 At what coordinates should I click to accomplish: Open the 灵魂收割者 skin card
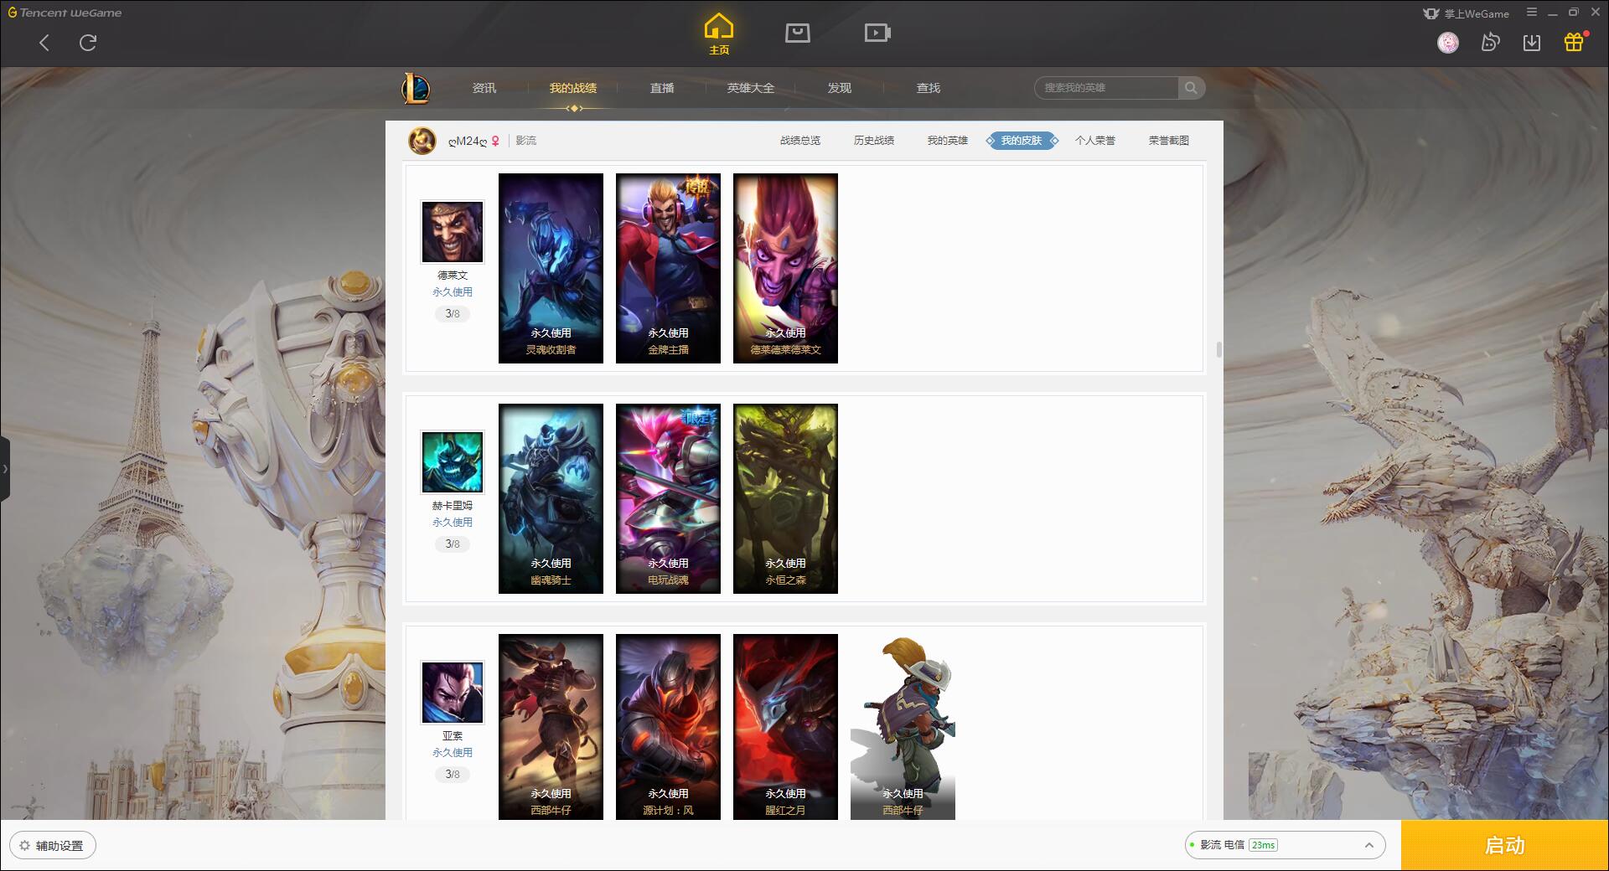point(551,268)
